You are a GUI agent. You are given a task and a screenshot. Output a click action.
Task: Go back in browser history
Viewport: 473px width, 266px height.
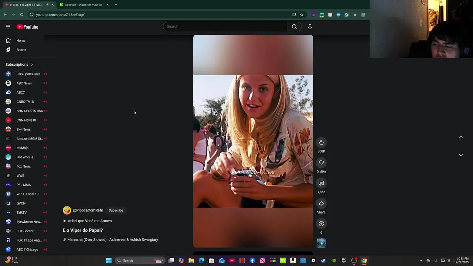5,15
